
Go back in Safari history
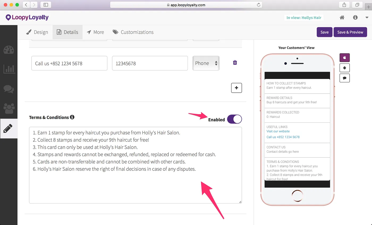pos(26,5)
